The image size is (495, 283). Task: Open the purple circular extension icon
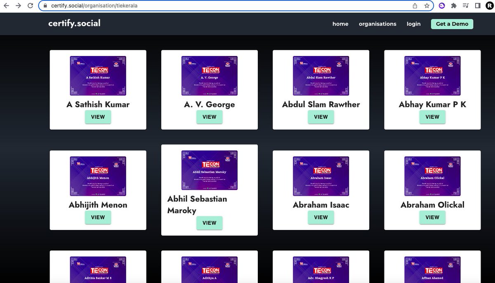click(442, 6)
